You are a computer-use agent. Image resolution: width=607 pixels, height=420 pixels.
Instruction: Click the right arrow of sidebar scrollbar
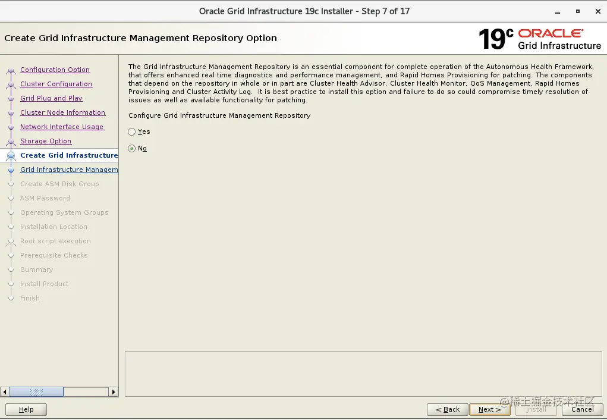click(x=113, y=392)
